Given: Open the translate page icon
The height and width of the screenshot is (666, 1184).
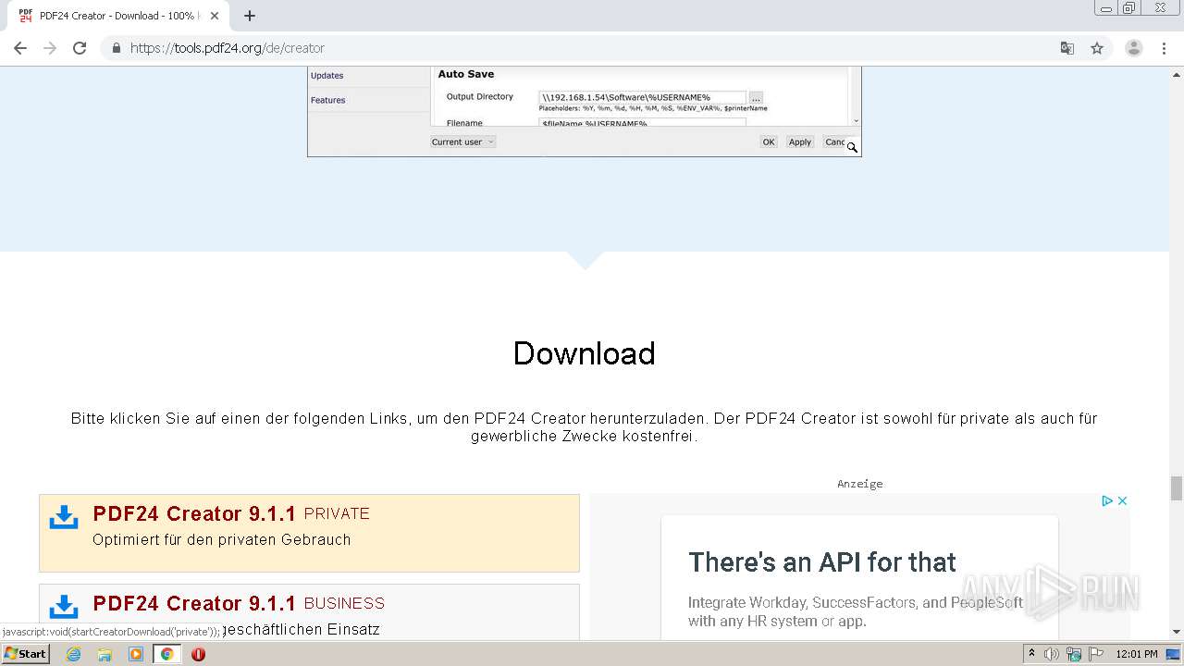Looking at the screenshot, I should pos(1067,48).
